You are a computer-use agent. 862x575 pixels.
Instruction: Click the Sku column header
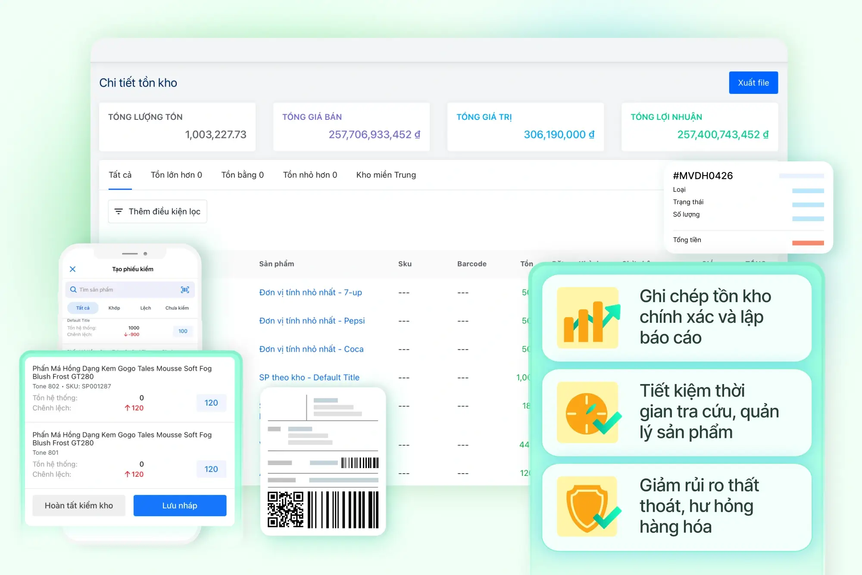[x=405, y=264]
